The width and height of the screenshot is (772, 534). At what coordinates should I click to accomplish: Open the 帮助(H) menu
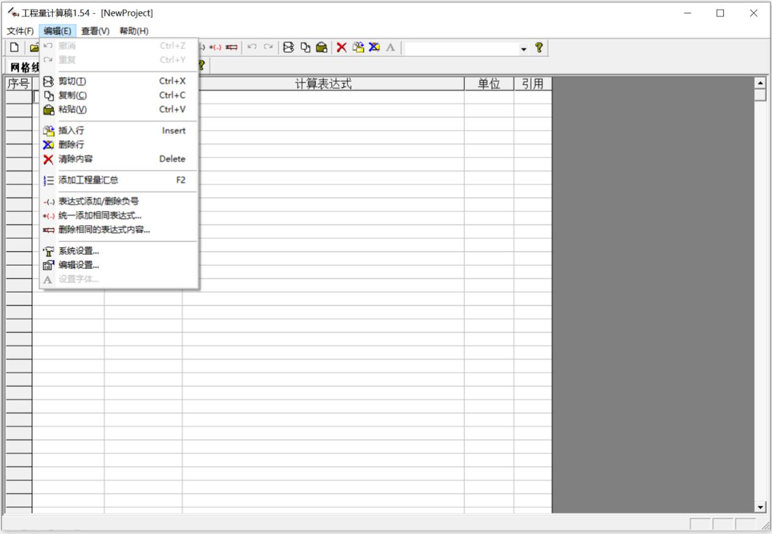(134, 31)
